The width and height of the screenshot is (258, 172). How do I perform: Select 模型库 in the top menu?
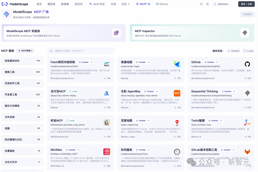click(x=52, y=4)
